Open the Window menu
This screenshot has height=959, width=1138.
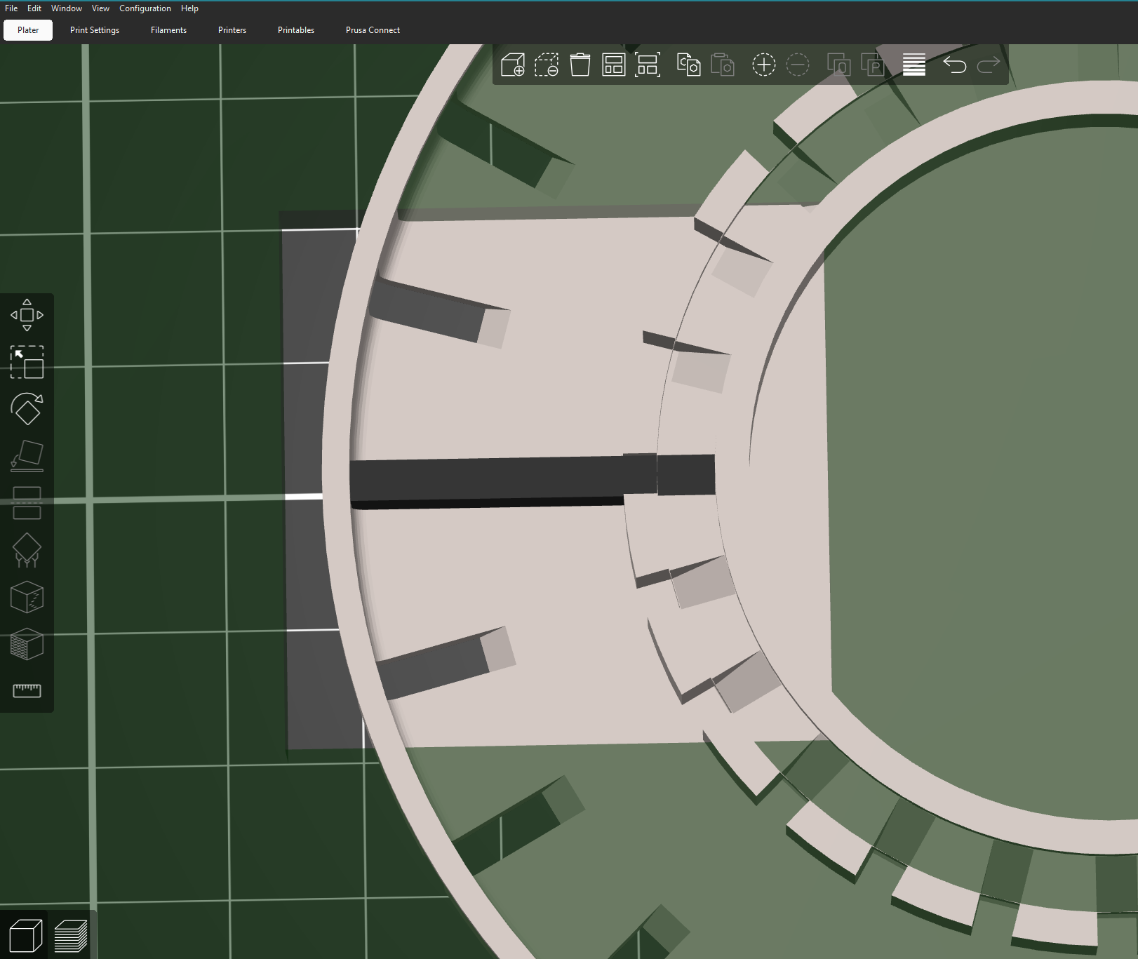pos(67,8)
